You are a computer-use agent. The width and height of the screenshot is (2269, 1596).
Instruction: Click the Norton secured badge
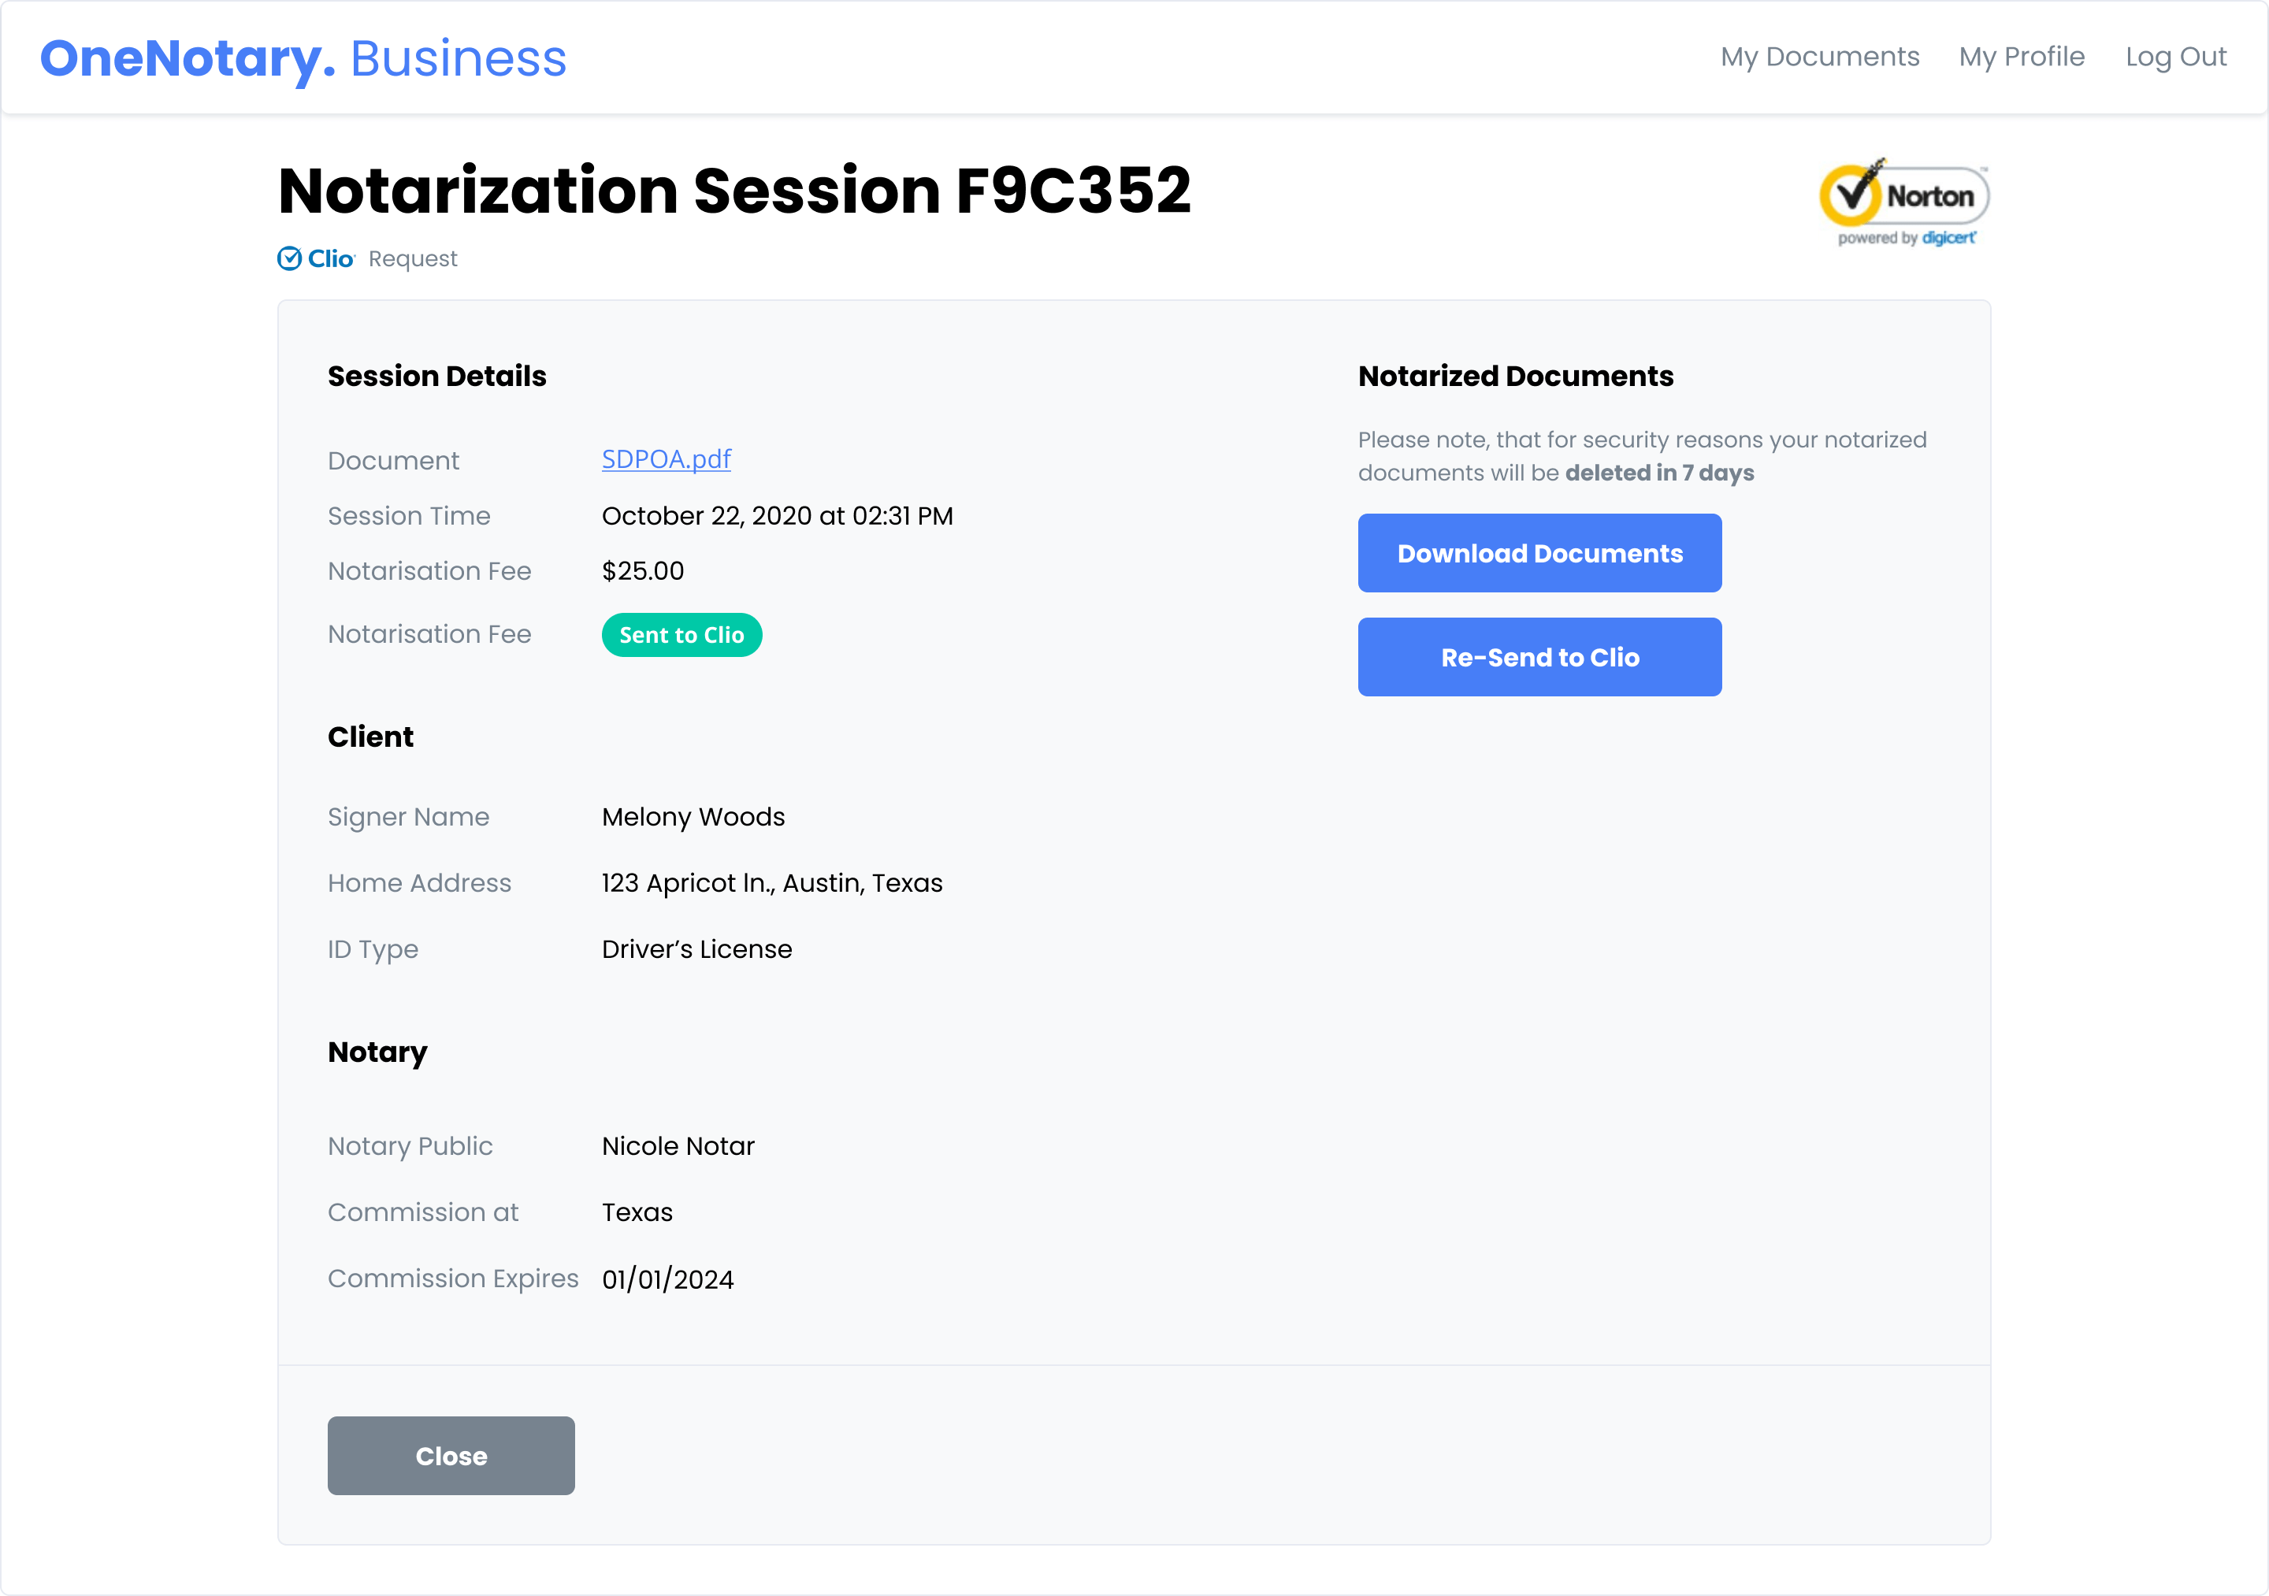[x=1903, y=195]
